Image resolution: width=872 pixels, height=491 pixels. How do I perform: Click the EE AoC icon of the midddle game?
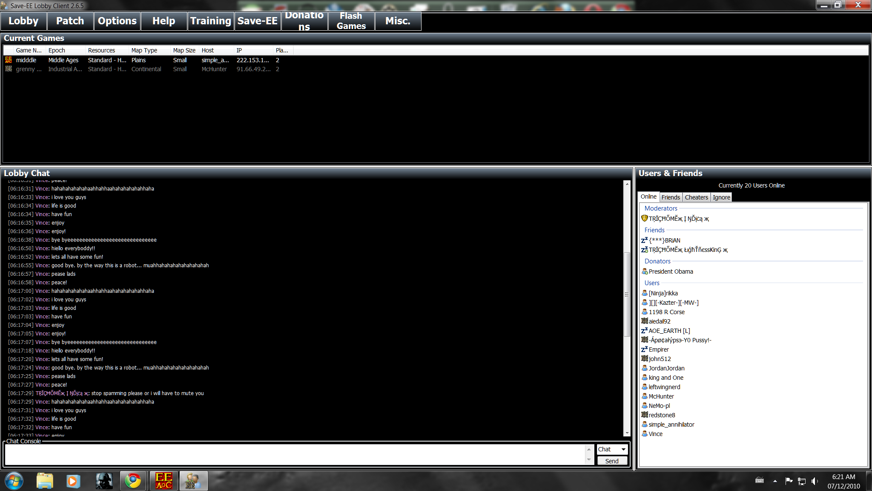[9, 60]
